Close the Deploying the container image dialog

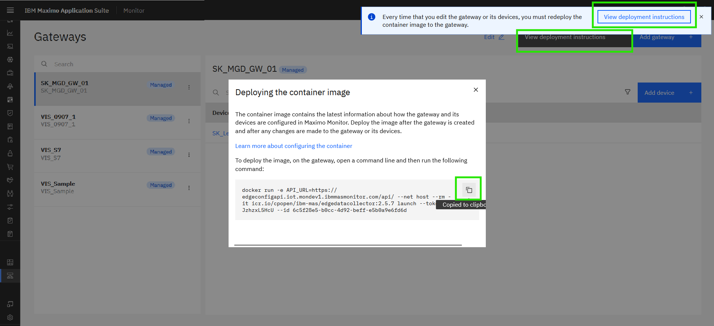[476, 90]
